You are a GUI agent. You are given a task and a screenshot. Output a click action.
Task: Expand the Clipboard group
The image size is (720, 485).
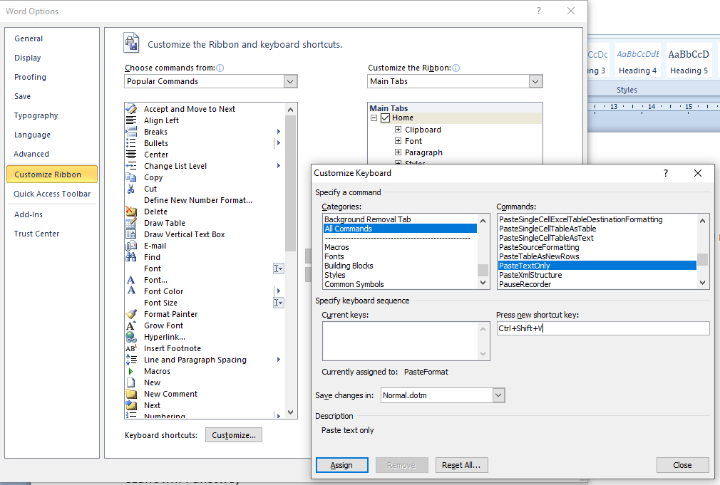pos(398,130)
